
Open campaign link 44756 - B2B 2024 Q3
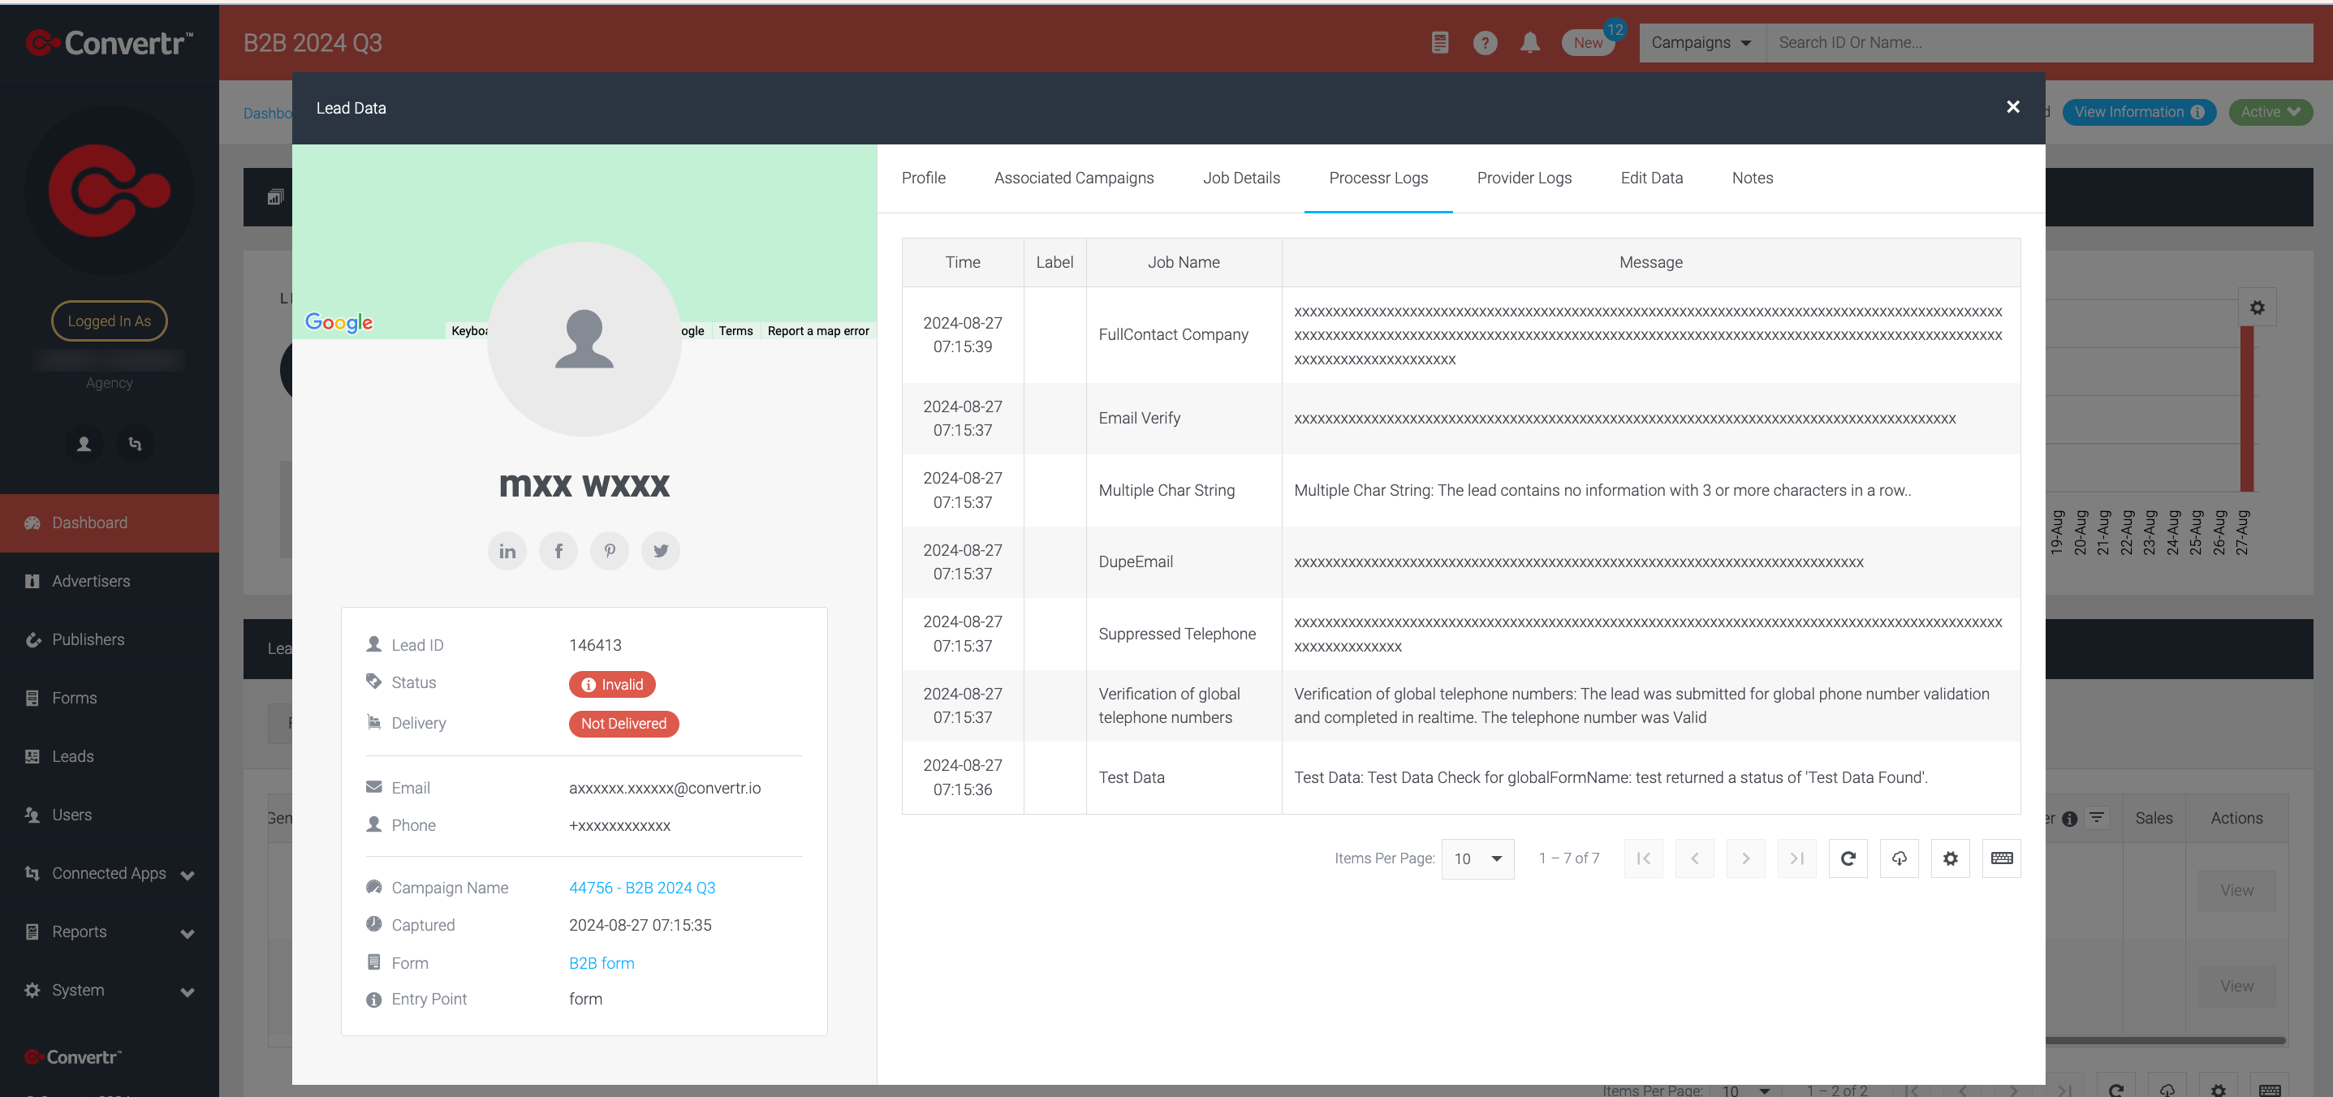(642, 888)
